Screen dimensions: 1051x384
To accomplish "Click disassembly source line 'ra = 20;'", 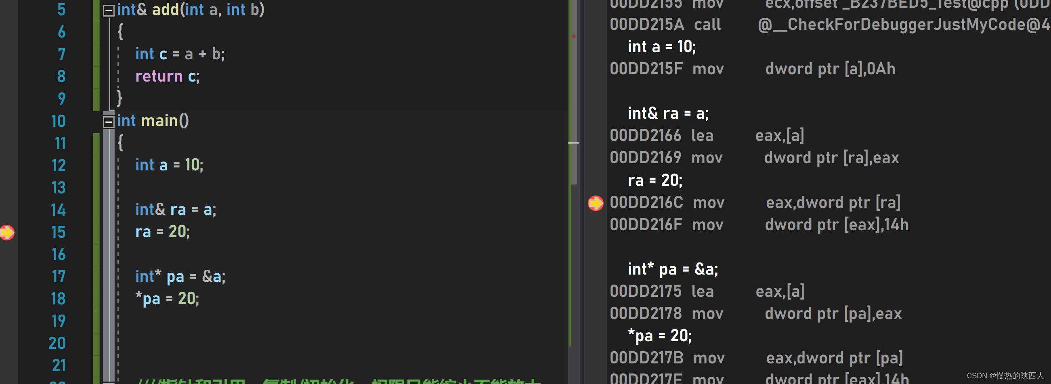I will click(x=655, y=181).
